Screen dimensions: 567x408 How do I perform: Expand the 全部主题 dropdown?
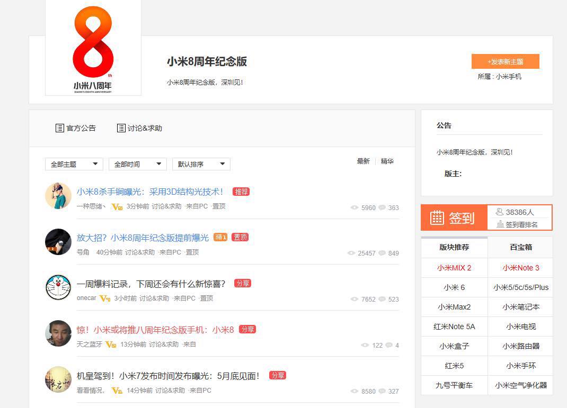point(74,164)
